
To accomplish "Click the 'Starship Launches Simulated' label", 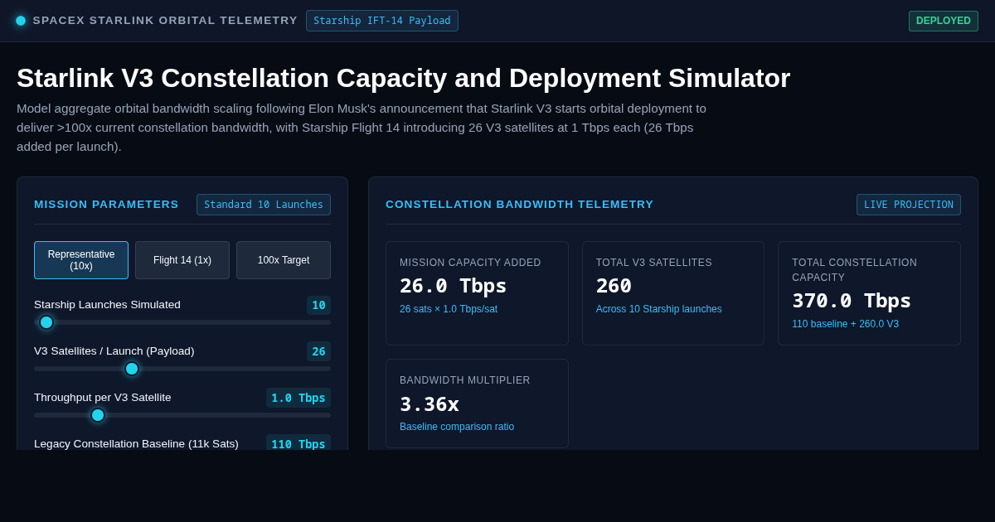I will click(x=107, y=305).
